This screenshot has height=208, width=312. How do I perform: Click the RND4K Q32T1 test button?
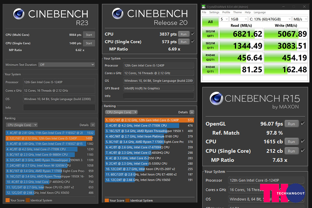[210, 57]
